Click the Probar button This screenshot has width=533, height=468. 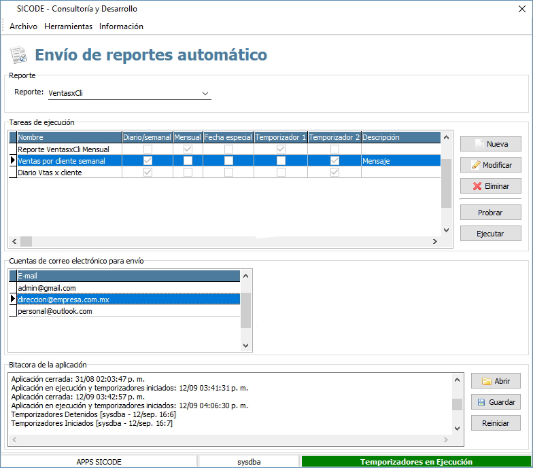click(x=491, y=213)
